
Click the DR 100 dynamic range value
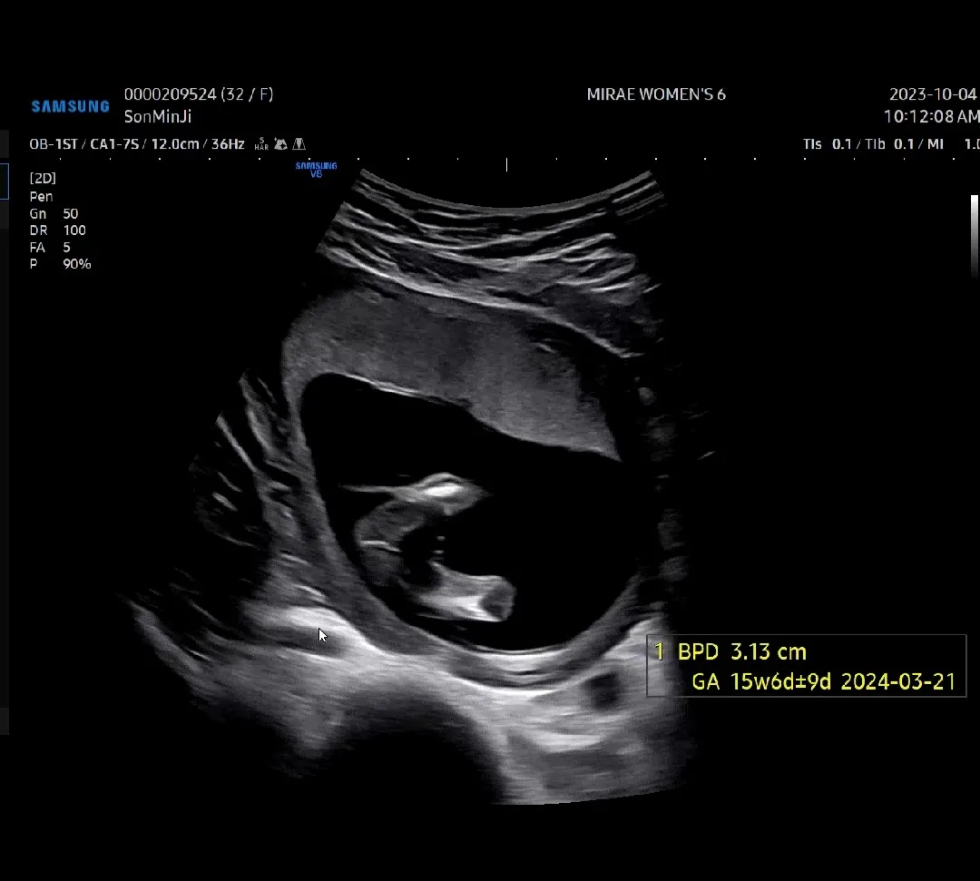click(57, 230)
